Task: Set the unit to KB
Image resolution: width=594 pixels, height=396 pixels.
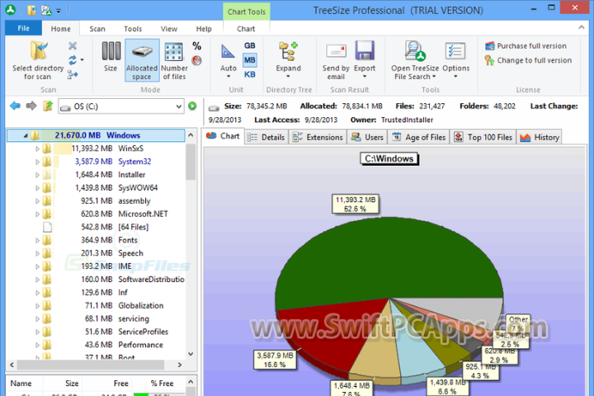Action: (x=249, y=74)
